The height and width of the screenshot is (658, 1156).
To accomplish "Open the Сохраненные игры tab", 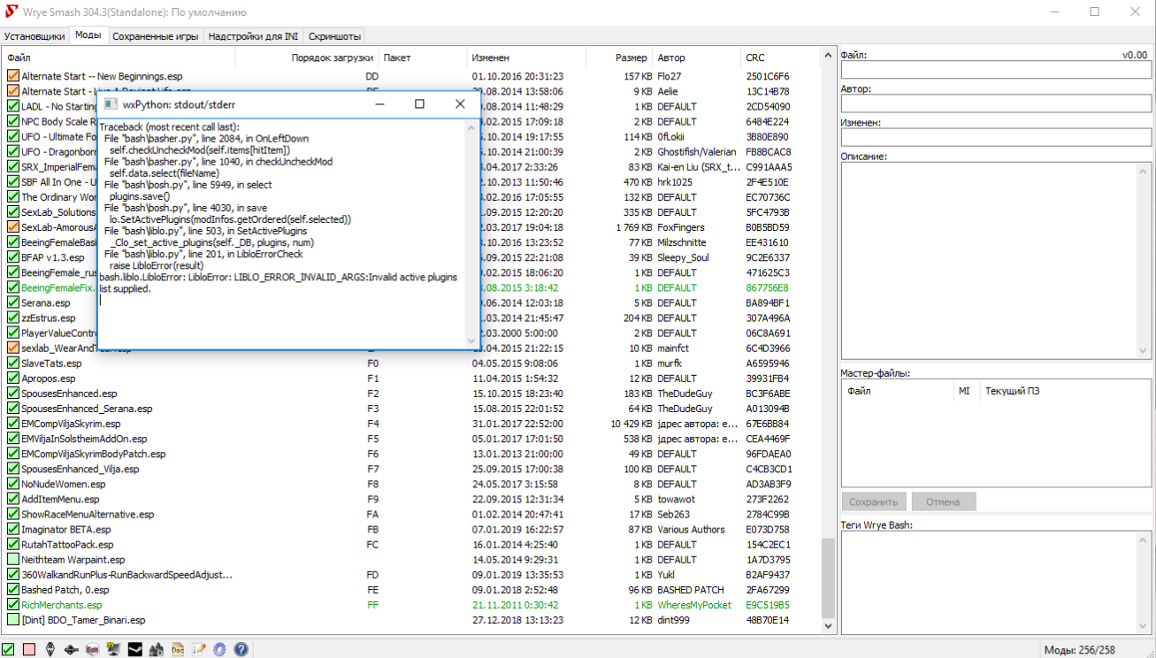I will (155, 36).
